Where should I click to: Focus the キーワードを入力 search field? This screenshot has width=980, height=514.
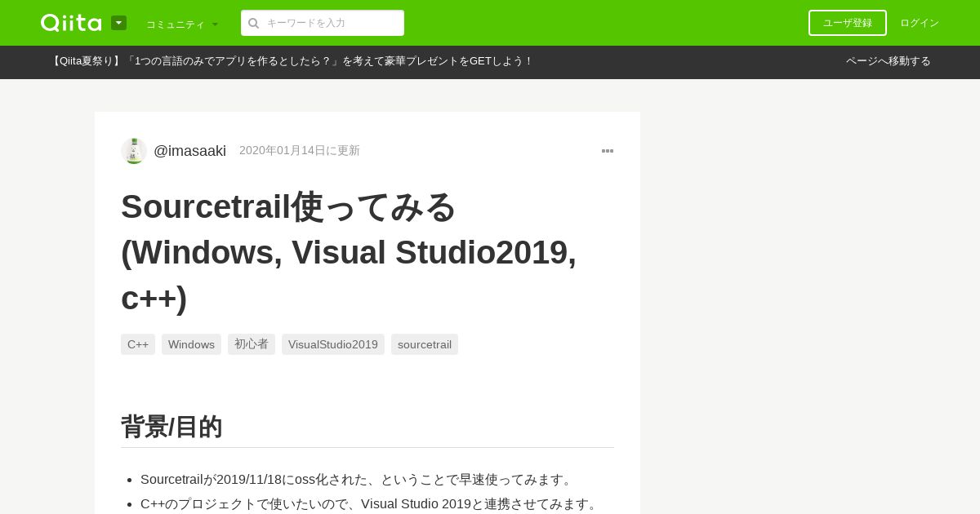tap(323, 23)
